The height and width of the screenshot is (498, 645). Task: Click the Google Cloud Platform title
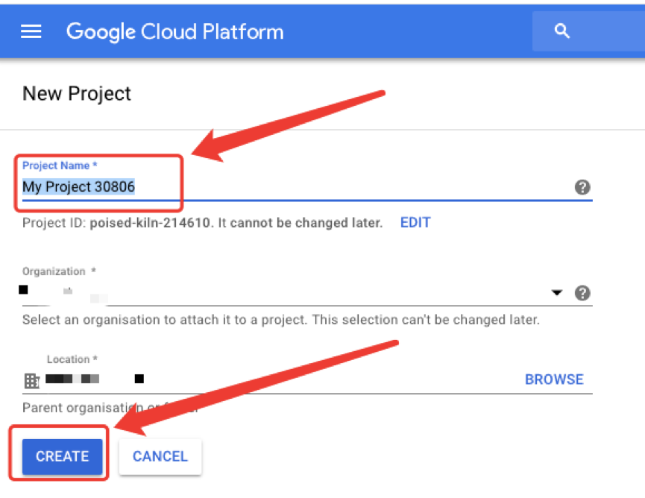tap(174, 31)
